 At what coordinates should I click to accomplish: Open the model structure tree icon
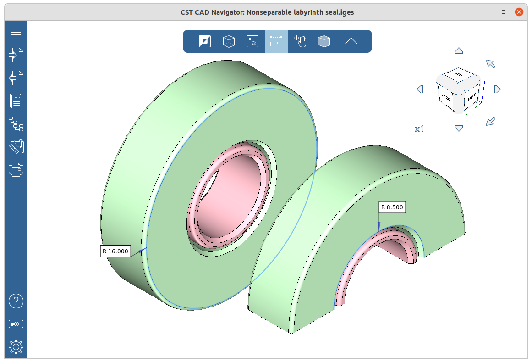pos(16,123)
